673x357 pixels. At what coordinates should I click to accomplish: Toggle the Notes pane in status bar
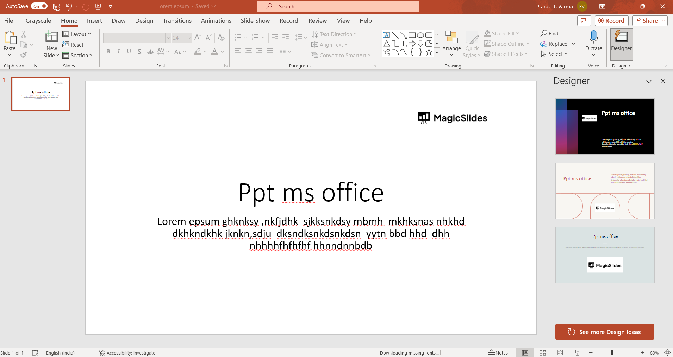point(498,353)
